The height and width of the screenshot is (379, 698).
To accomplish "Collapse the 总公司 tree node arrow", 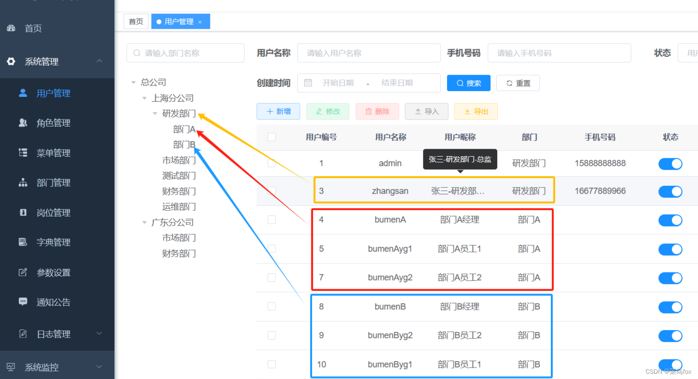I will click(x=134, y=82).
